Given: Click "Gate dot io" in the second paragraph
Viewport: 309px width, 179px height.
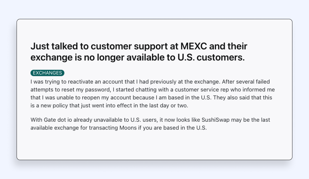Looking at the screenshot, I should click(54, 120).
